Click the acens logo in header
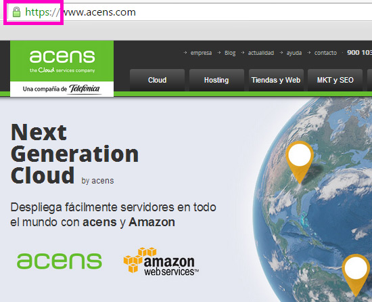The image size is (372, 302). coord(62,61)
